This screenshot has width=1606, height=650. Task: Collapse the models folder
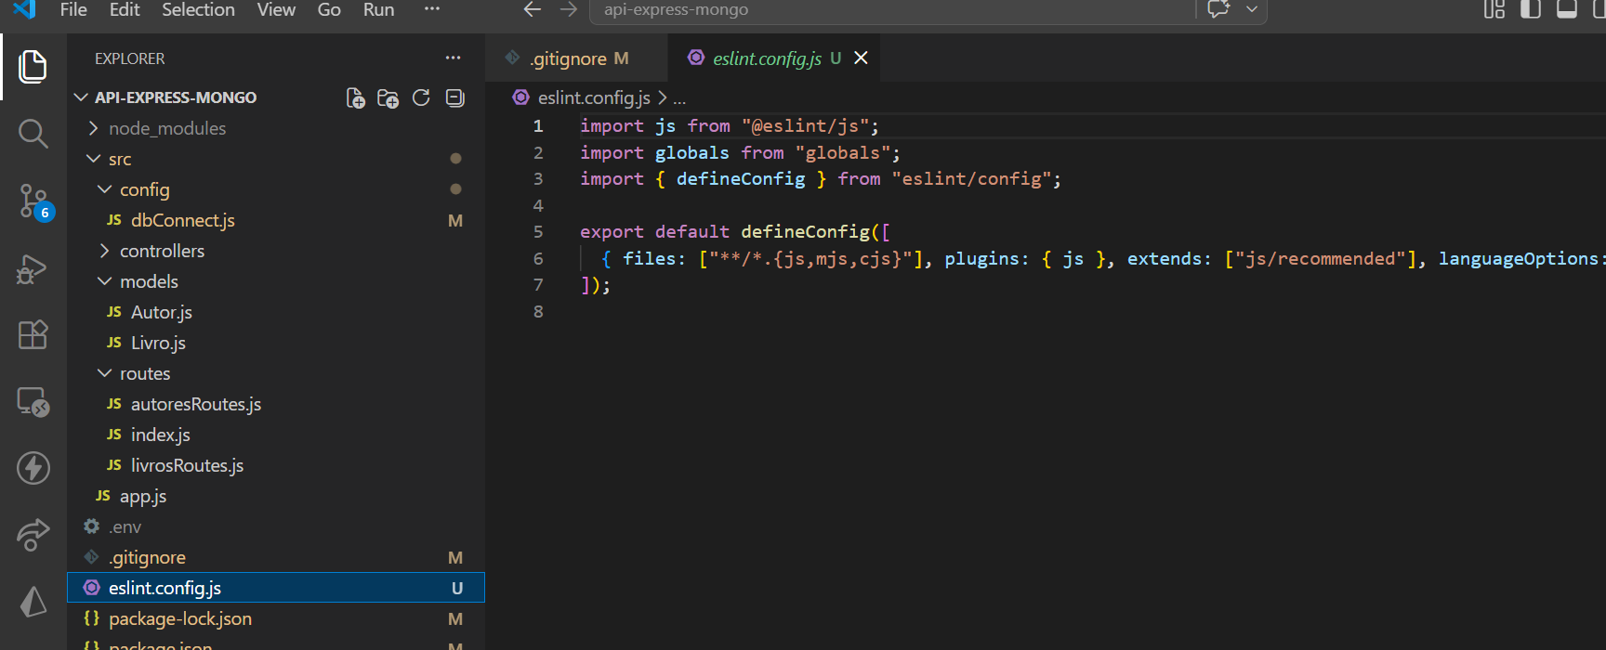pyautogui.click(x=149, y=281)
